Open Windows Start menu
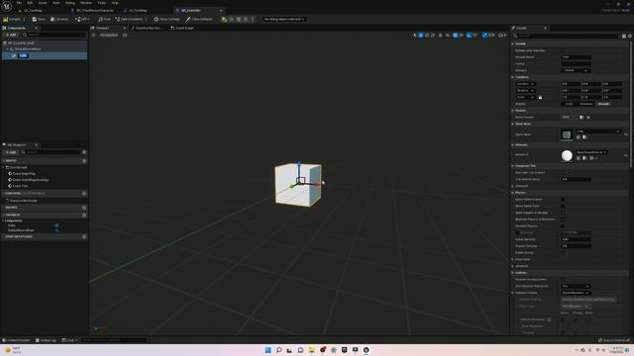 pyautogui.click(x=267, y=350)
